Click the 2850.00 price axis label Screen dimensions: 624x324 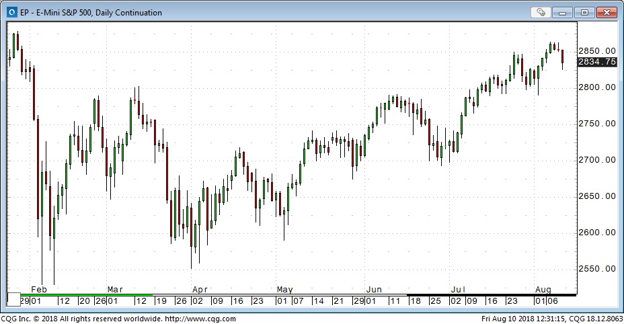[x=597, y=51]
